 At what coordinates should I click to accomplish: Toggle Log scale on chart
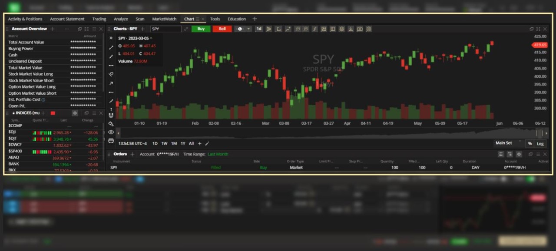coord(540,143)
